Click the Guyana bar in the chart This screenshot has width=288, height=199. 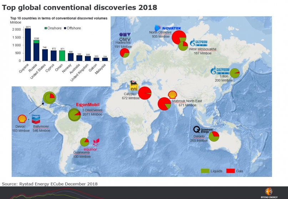28,45
